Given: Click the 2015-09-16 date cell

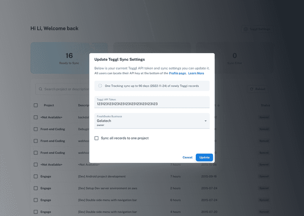Looking at the screenshot, I should point(209,177).
